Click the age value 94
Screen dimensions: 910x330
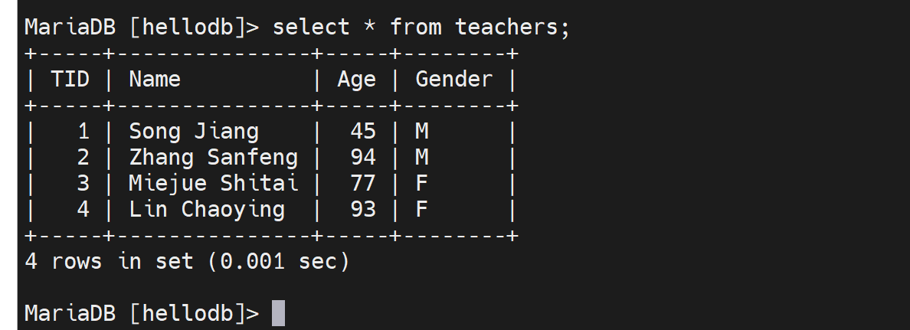click(363, 157)
